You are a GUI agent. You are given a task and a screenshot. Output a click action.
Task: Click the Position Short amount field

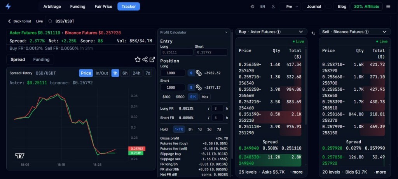173,88
